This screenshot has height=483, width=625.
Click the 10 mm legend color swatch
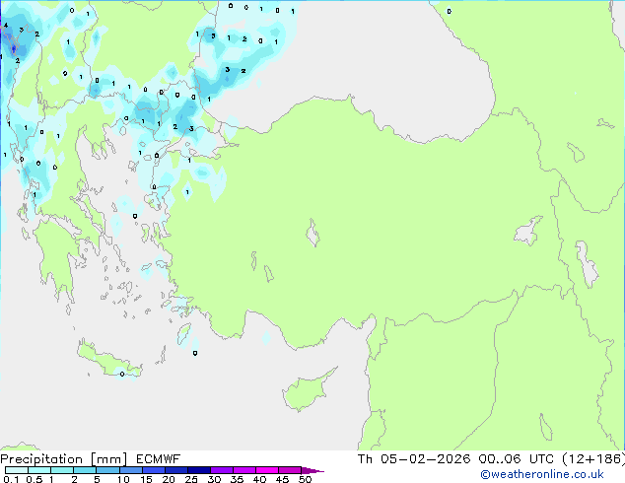tap(131, 470)
